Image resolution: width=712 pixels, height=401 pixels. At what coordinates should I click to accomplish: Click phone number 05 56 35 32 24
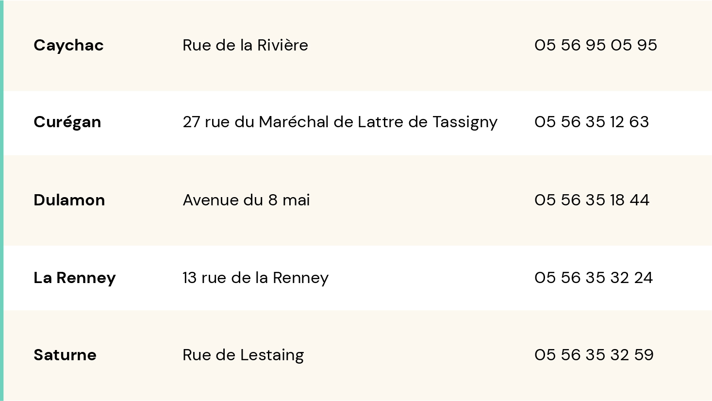click(594, 278)
